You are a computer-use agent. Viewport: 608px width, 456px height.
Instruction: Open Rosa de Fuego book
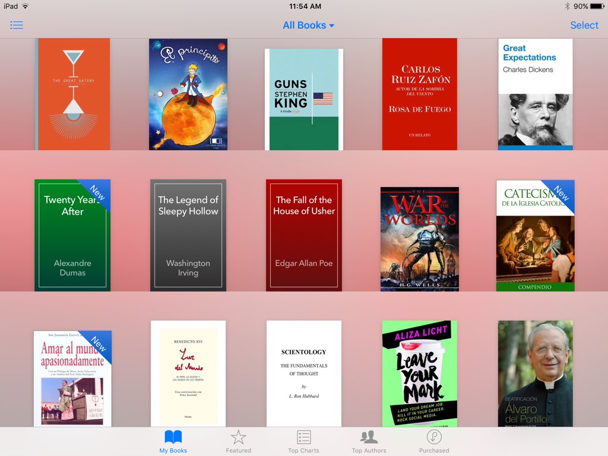pyautogui.click(x=420, y=94)
